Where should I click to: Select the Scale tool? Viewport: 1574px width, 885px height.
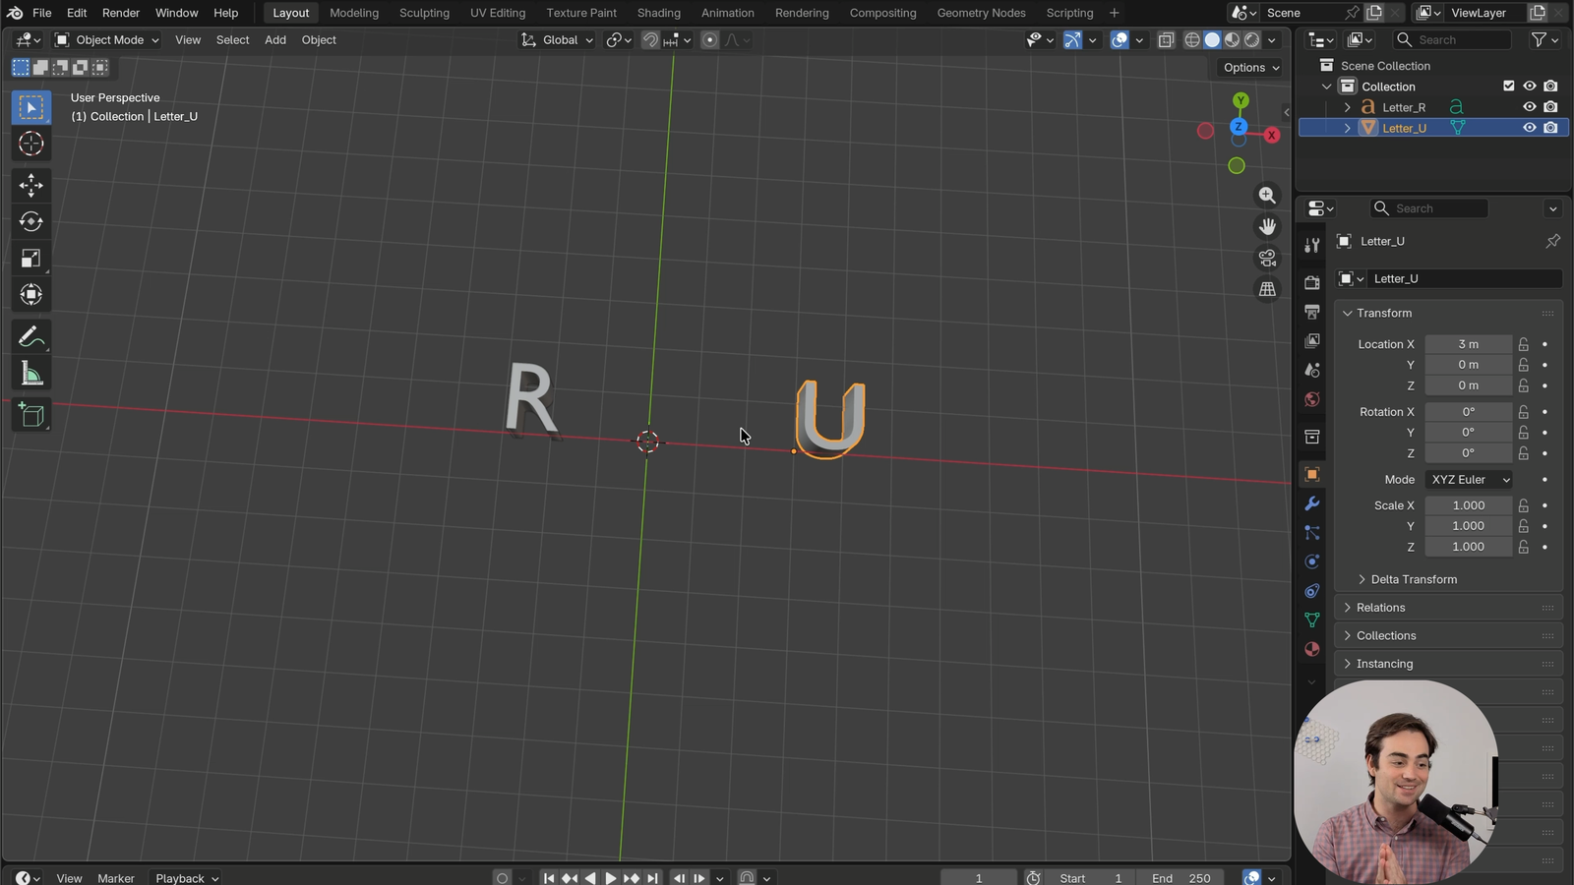31,258
